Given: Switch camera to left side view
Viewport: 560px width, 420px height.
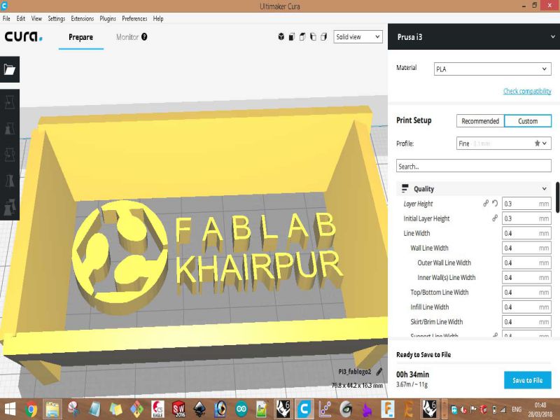Looking at the screenshot, I should (313, 37).
